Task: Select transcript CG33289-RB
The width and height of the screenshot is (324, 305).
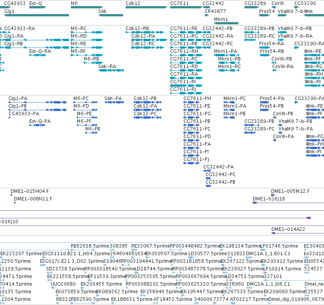Action: [x=252, y=32]
